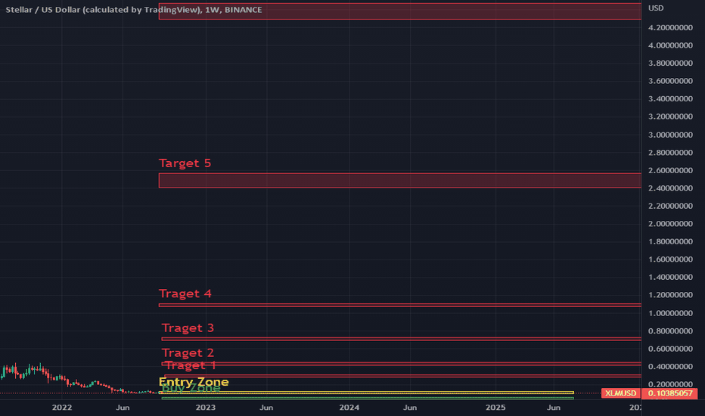Click the 2.60000000 price axis label
The height and width of the screenshot is (416, 705).
pyautogui.click(x=670, y=170)
